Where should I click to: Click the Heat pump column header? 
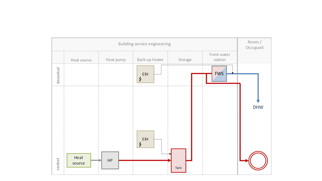coord(116,60)
